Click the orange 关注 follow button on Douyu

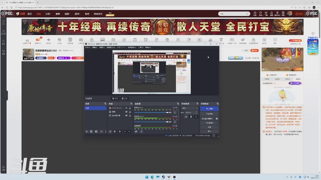pyautogui.click(x=254, y=50)
